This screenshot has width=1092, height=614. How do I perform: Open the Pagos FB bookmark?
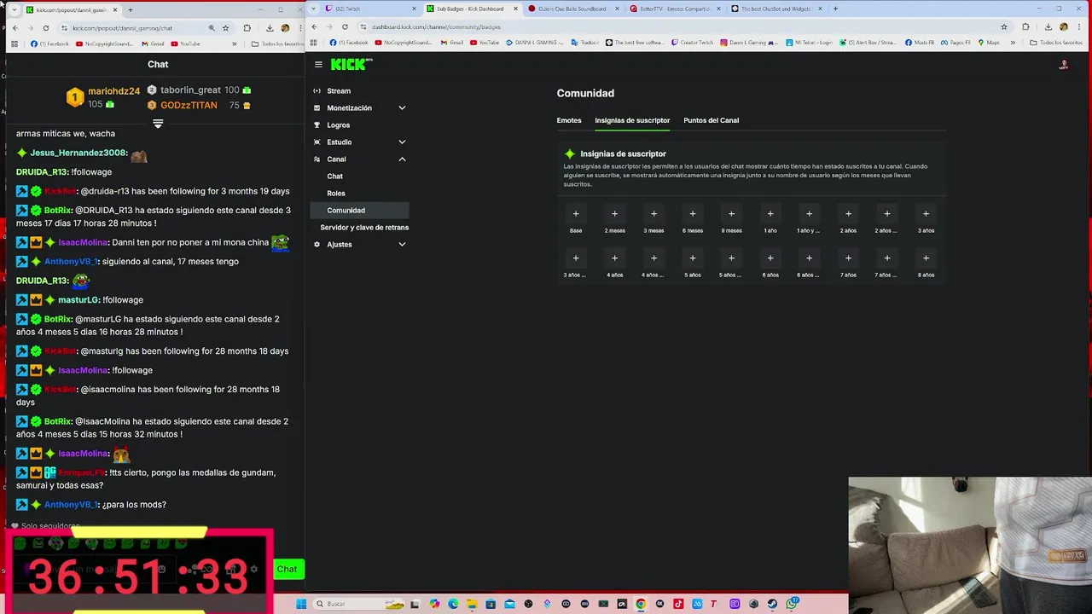[955, 43]
